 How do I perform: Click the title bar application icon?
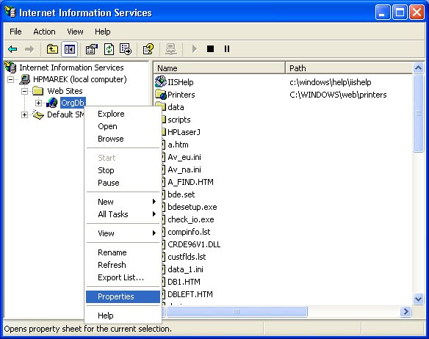click(10, 12)
